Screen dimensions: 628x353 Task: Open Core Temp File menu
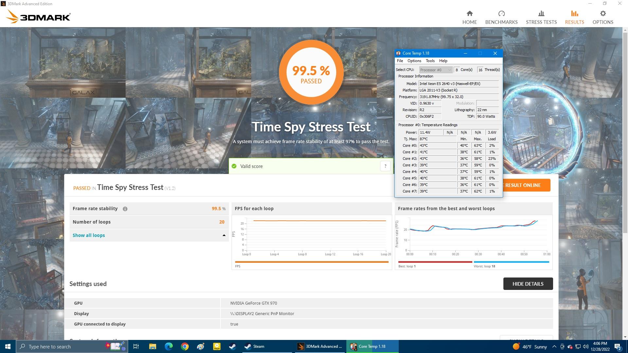(x=400, y=61)
